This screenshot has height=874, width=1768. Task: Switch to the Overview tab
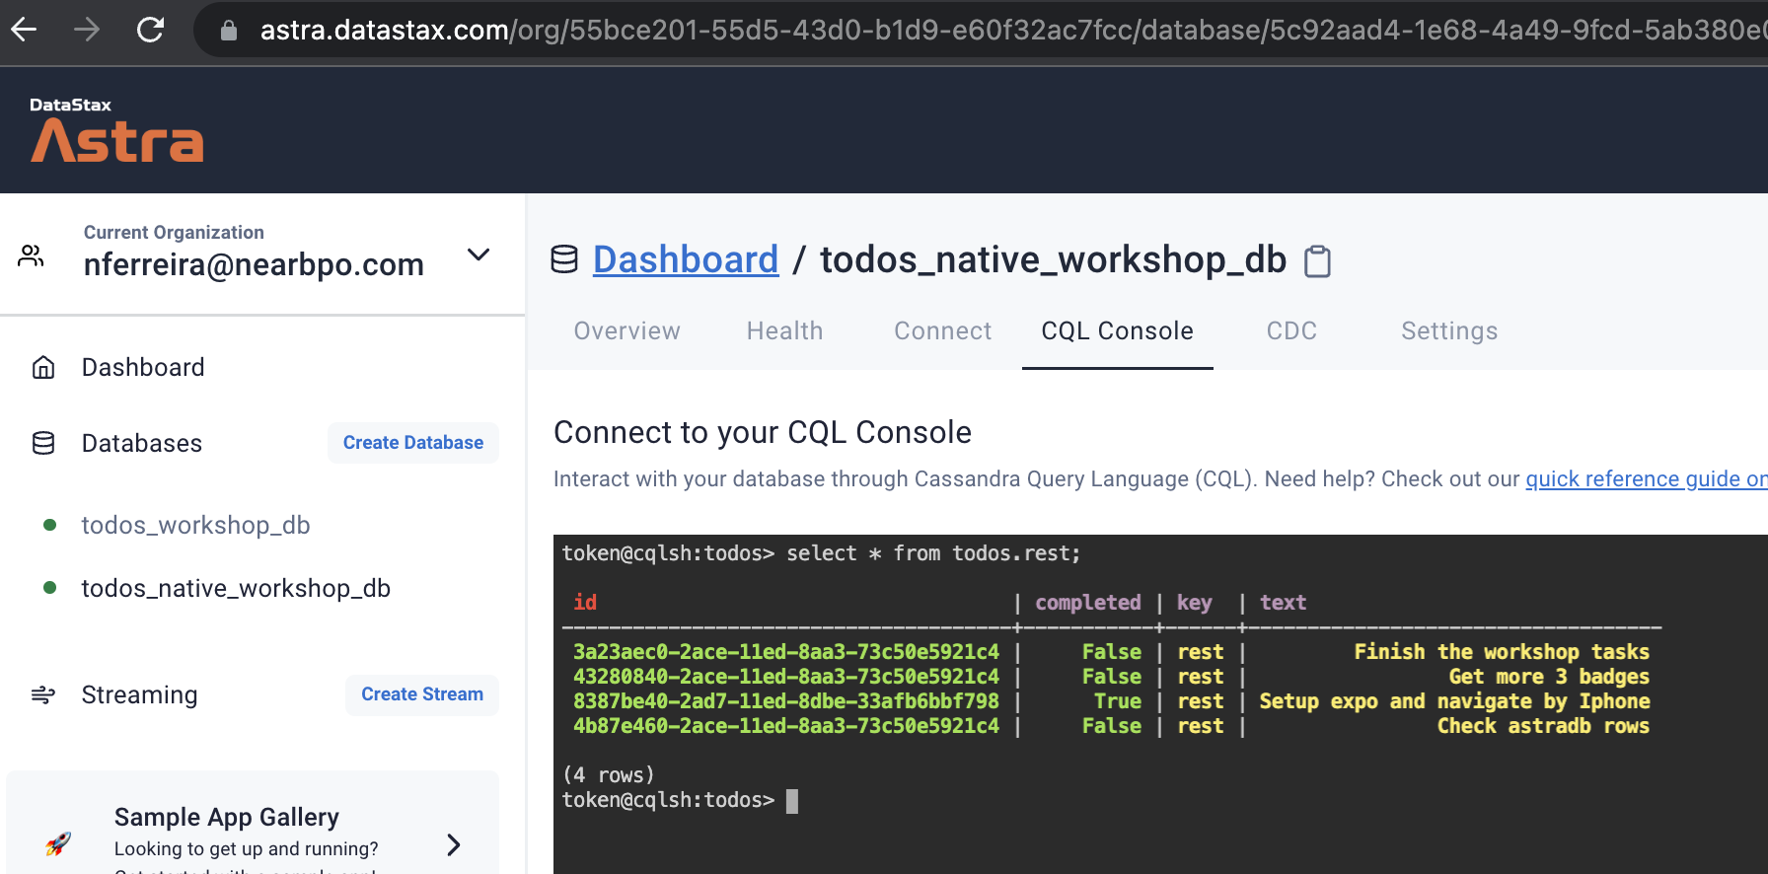[x=627, y=330]
